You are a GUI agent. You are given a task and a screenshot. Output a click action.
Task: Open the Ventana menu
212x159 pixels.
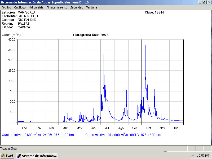91,7
